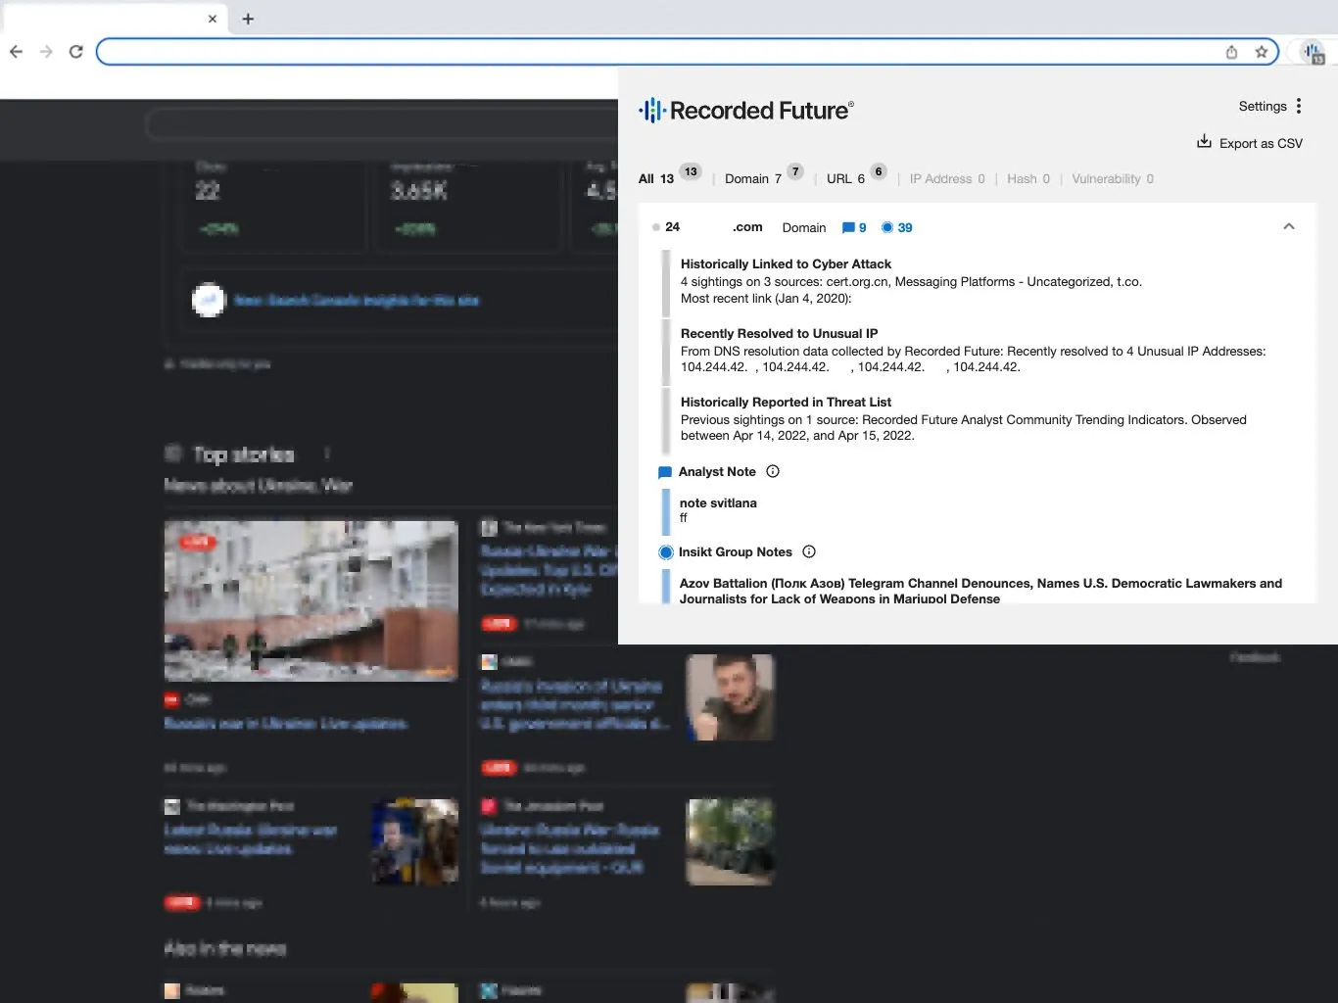Click the Feedback link below the panel

click(1255, 656)
